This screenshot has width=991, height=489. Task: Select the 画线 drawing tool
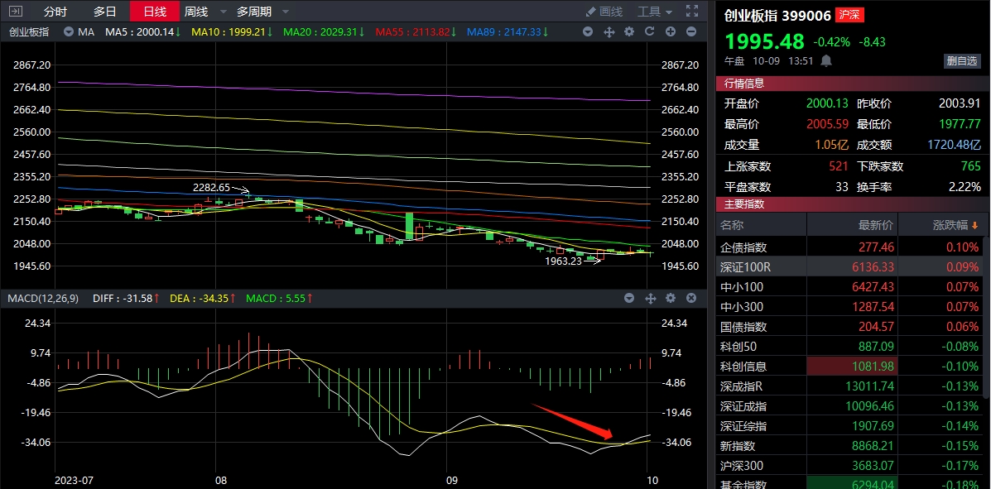[x=604, y=12]
